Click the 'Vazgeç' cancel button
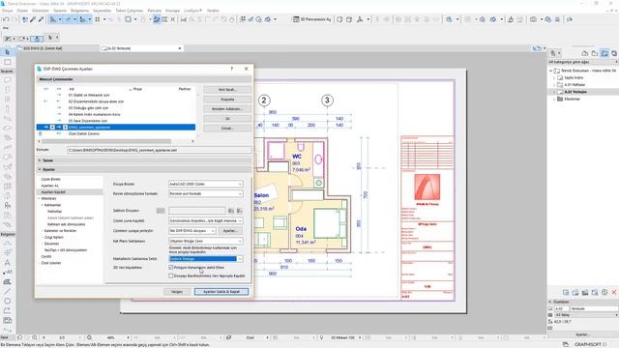 click(x=177, y=292)
